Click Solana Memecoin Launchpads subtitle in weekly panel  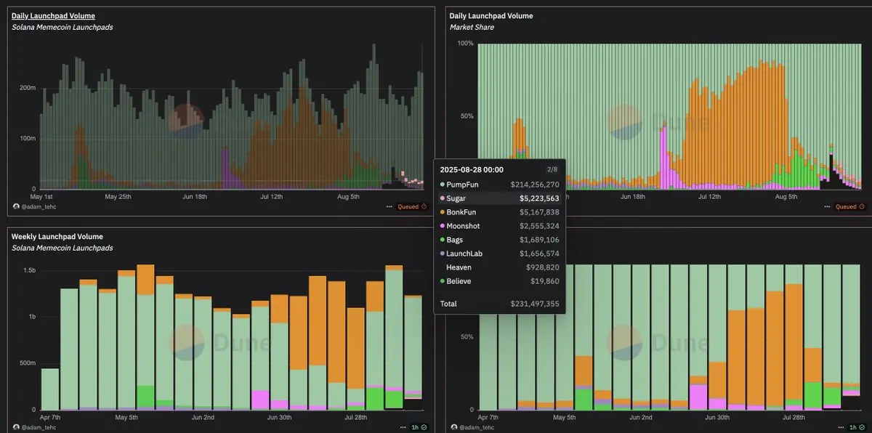(x=62, y=248)
